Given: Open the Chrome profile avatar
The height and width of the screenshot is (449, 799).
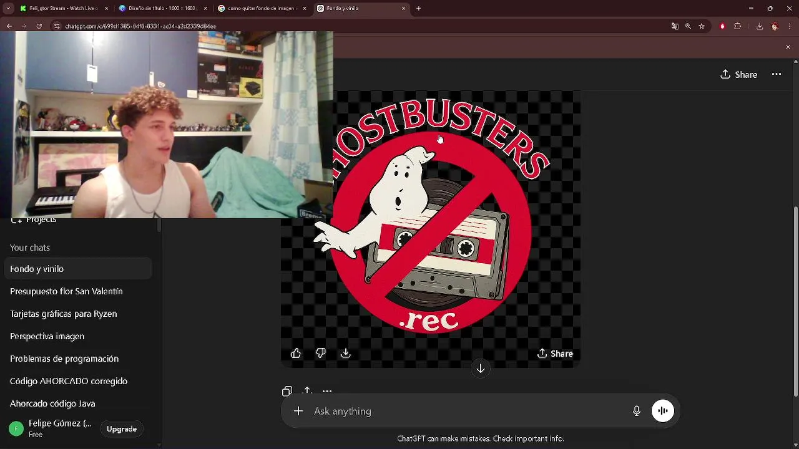Looking at the screenshot, I should click(775, 26).
